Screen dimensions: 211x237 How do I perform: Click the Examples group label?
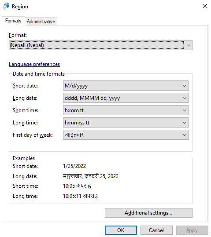pos(24,158)
